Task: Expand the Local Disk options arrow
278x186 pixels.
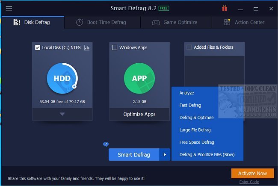Action: [62, 114]
